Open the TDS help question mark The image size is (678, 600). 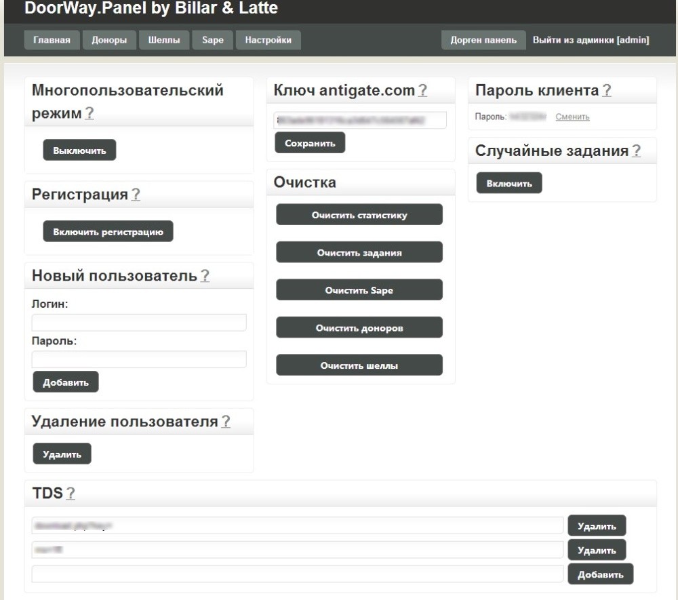click(71, 494)
